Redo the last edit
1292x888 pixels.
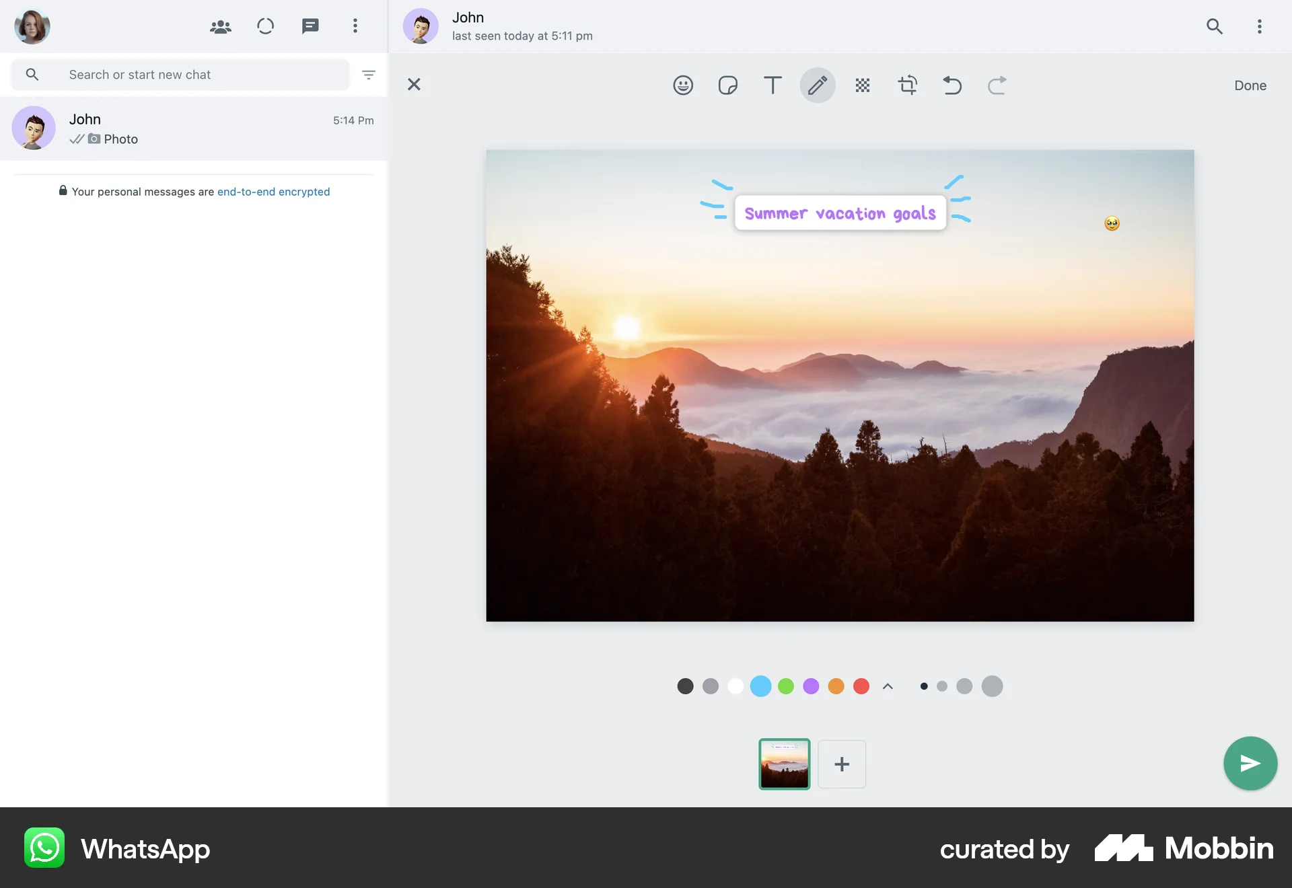pyautogui.click(x=997, y=85)
